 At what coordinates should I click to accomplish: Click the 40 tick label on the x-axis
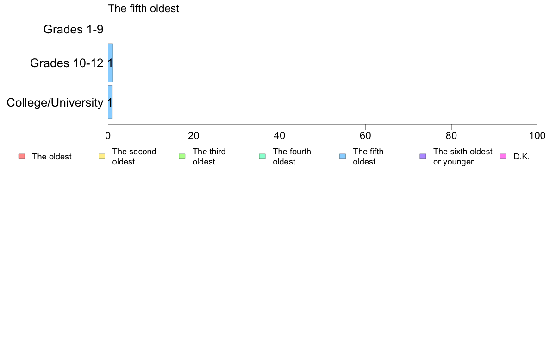(280, 136)
